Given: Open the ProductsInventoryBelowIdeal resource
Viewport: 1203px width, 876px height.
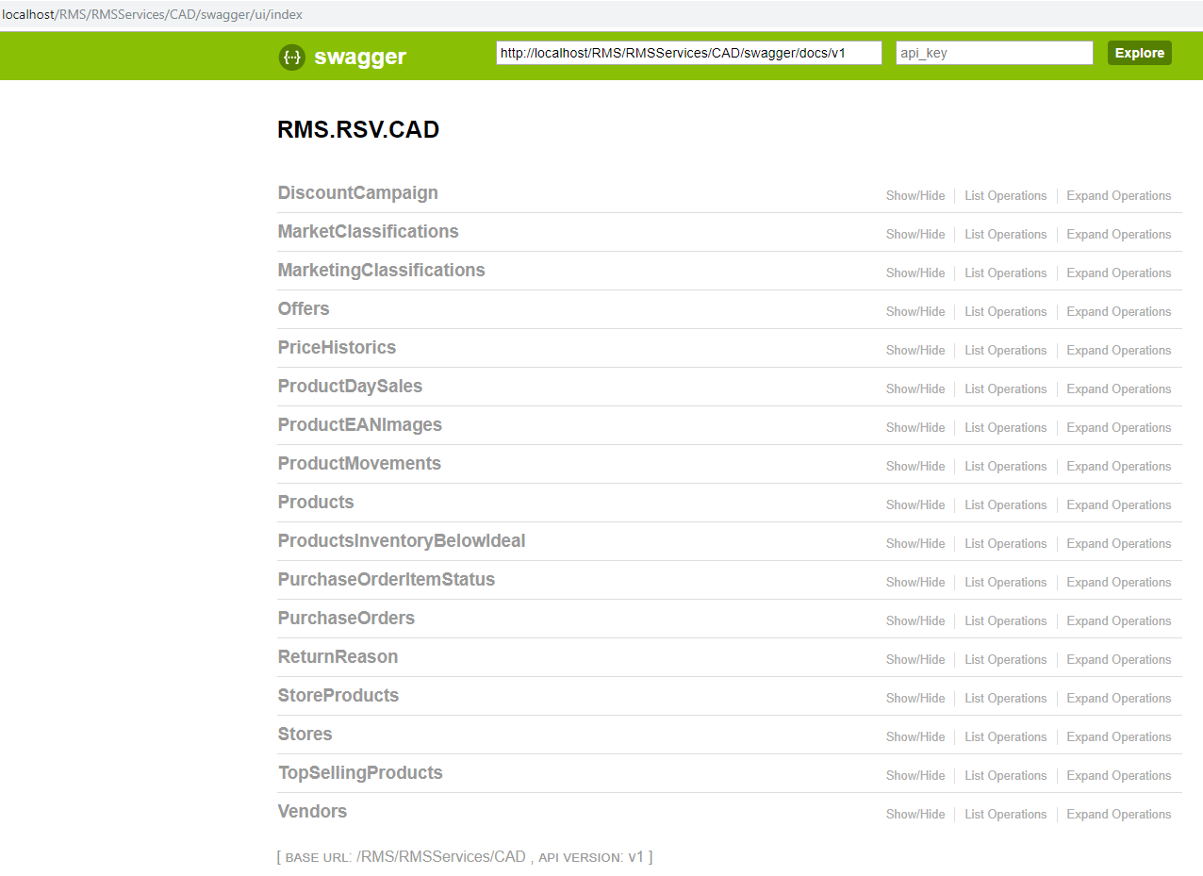Looking at the screenshot, I should [402, 540].
